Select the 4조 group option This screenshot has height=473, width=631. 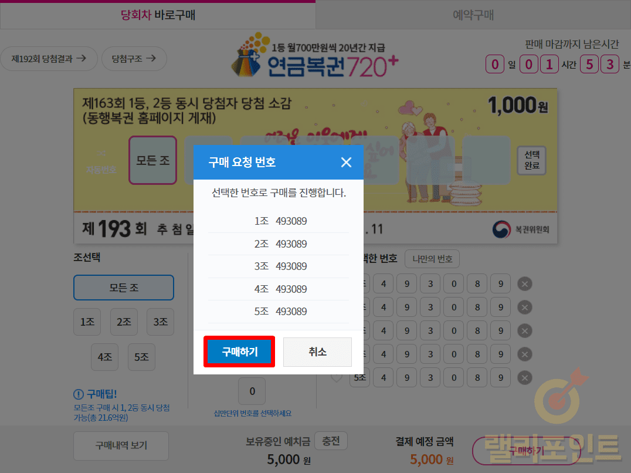104,357
